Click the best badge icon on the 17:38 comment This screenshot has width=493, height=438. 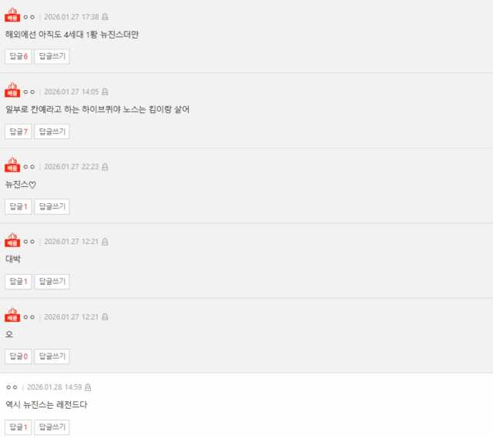(x=12, y=15)
